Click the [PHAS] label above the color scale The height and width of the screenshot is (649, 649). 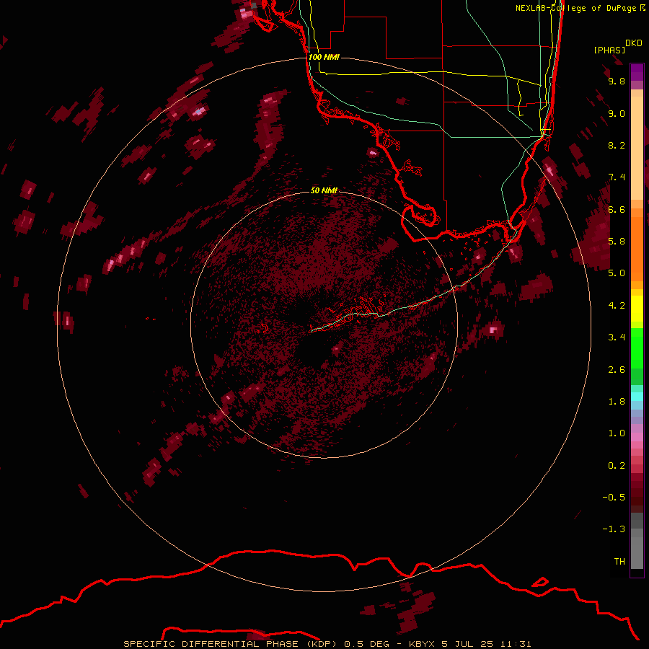click(609, 50)
